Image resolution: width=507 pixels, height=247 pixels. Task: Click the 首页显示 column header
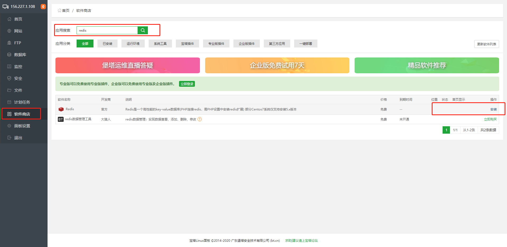(459, 99)
